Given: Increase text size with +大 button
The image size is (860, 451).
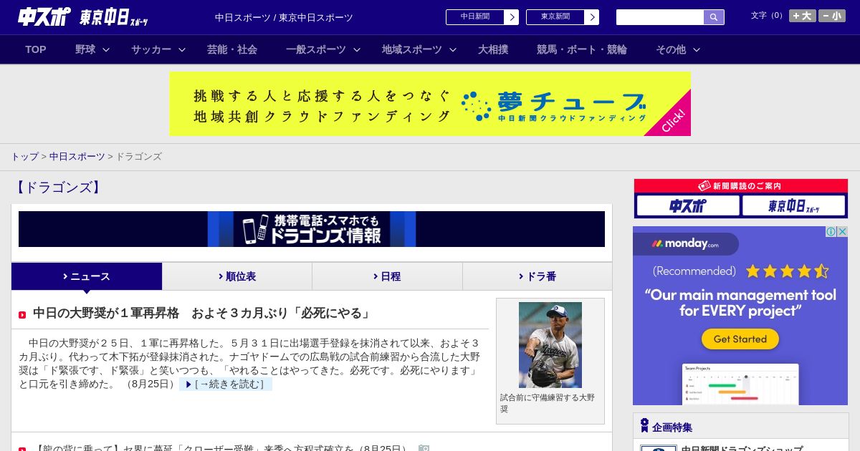Looking at the screenshot, I should 803,16.
